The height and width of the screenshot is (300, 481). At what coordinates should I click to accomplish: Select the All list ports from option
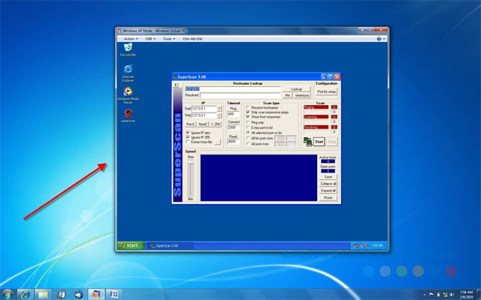tap(248, 138)
